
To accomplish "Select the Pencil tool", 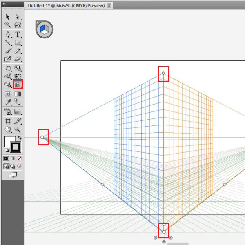I will [18, 51].
